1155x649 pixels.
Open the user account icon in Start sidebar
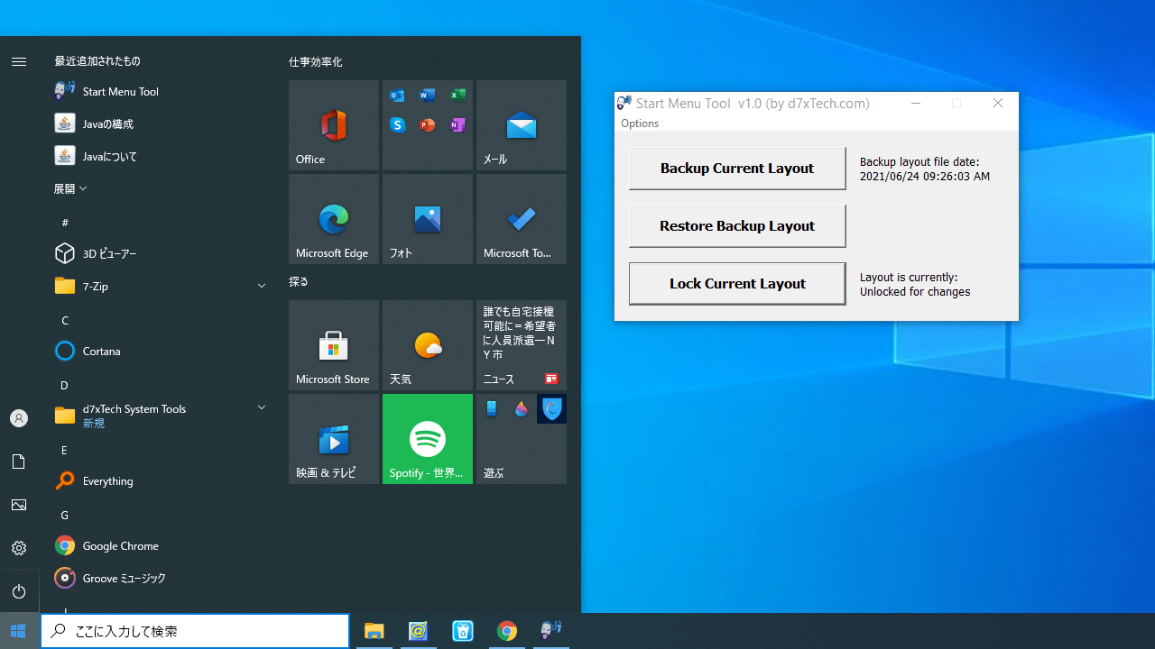(19, 418)
